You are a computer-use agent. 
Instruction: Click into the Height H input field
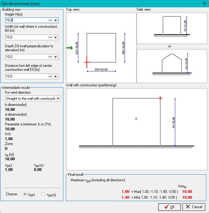point(26,20)
